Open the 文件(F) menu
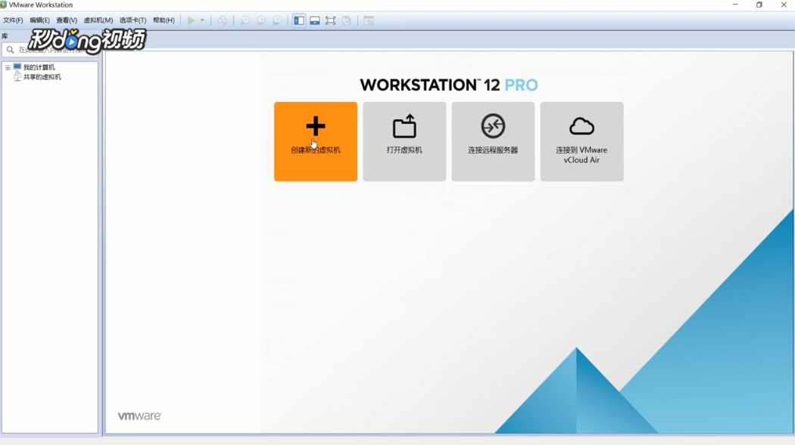 [x=13, y=20]
